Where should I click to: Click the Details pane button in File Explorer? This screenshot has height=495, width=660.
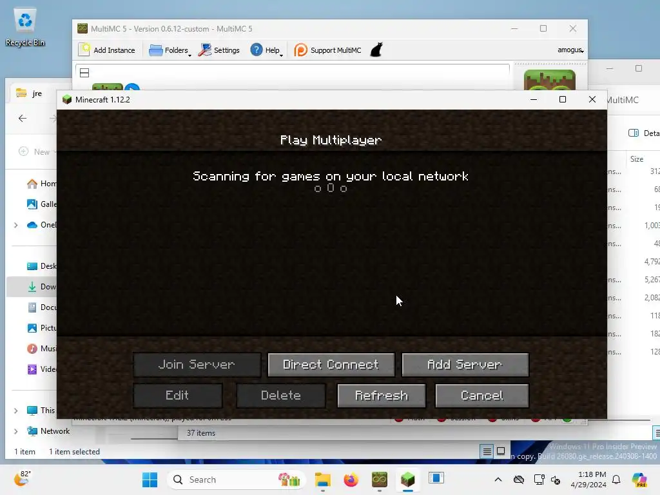[643, 133]
